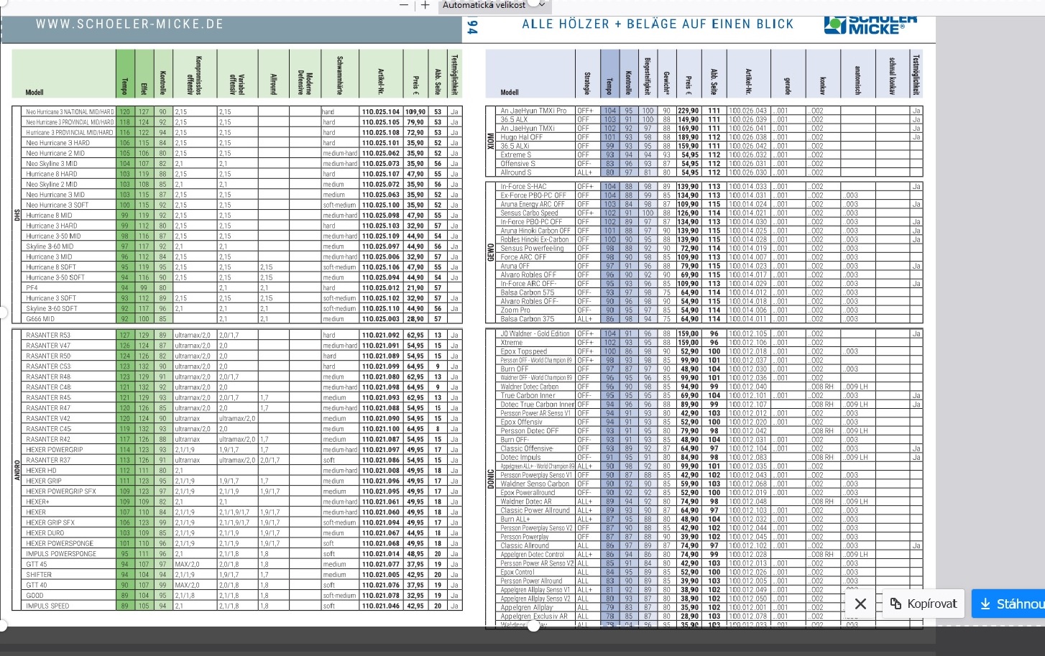Click the Burn ALL+ model name
The width and height of the screenshot is (1045, 656).
click(515, 519)
